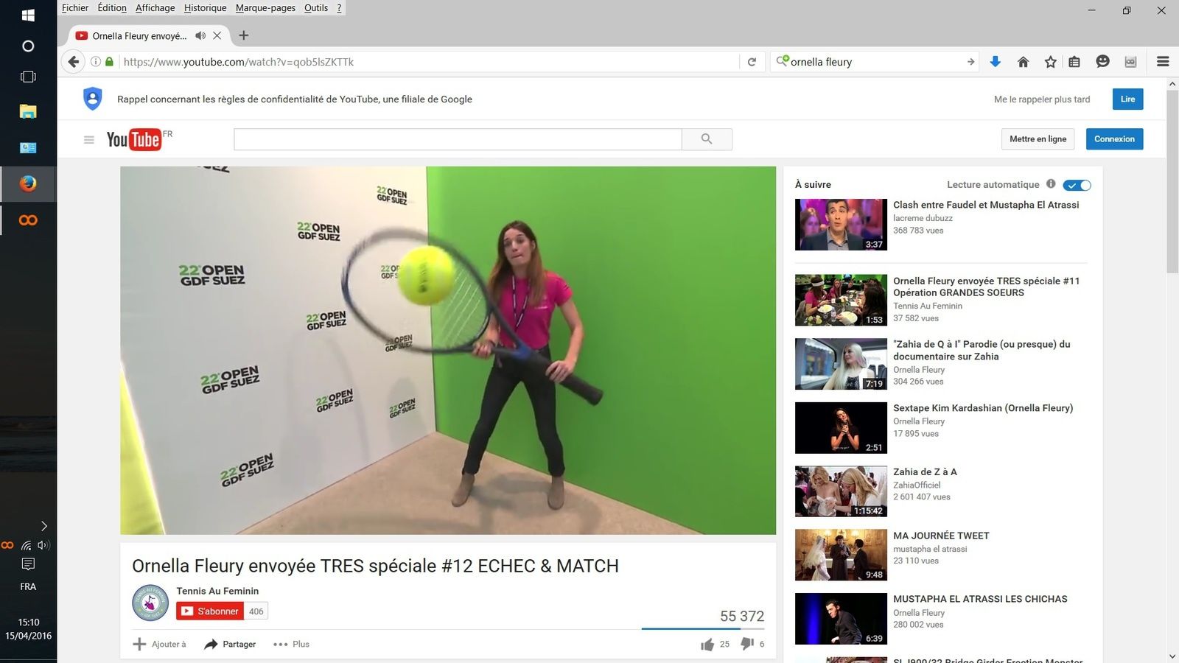Go to the Firefox home page
Image resolution: width=1179 pixels, height=663 pixels.
[1023, 62]
